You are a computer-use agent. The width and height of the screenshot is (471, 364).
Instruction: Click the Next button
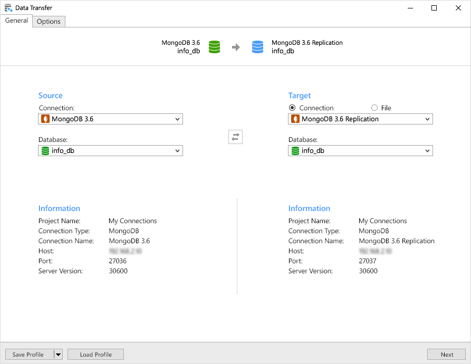(x=447, y=355)
